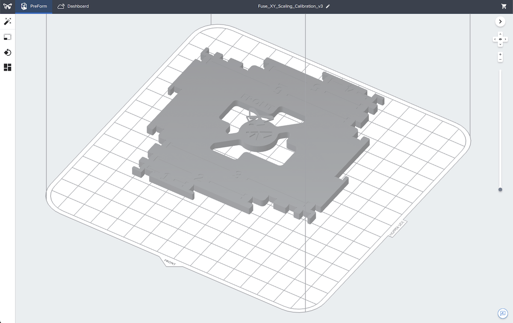Click the HOPPER SIDE label on platform
Viewport: 513px width, 323px height.
pyautogui.click(x=397, y=229)
